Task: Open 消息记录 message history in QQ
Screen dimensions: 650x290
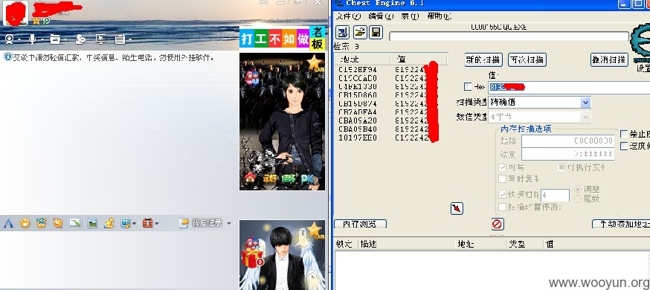Action: coord(201,223)
